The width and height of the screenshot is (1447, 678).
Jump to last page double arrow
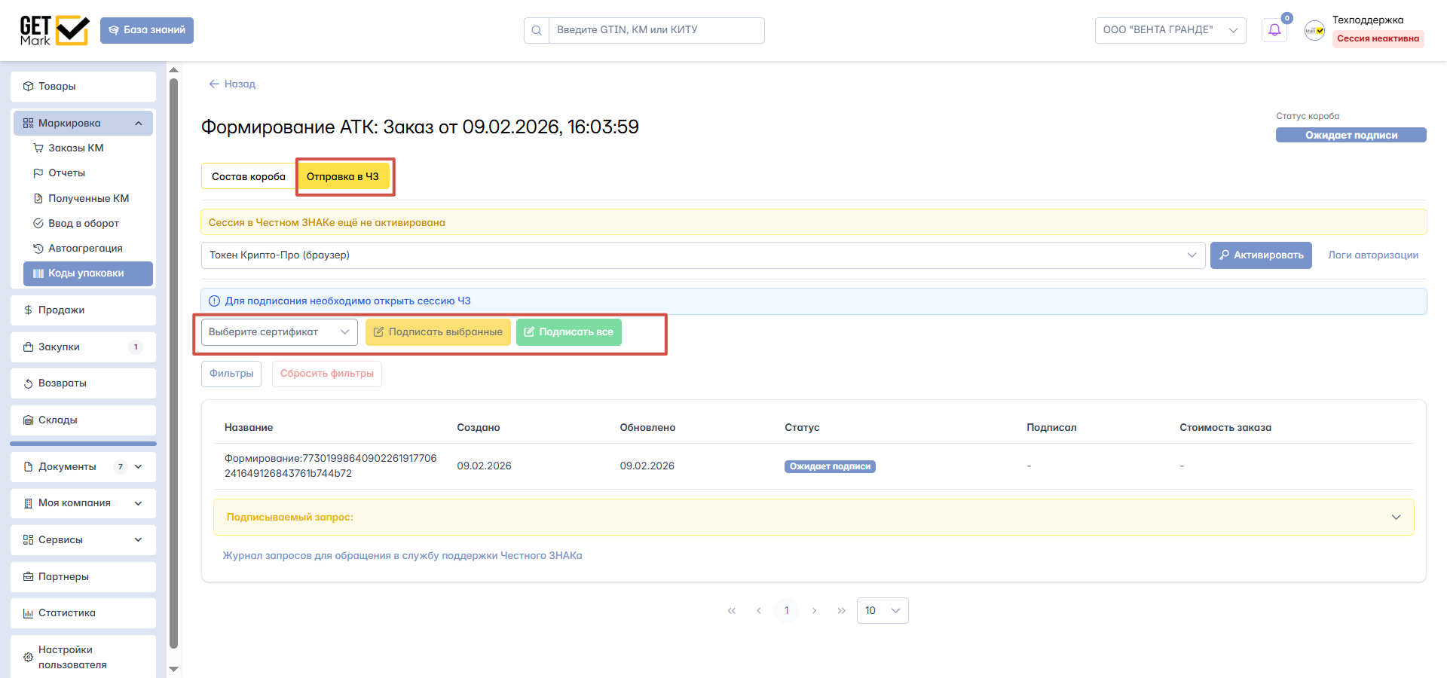(841, 611)
